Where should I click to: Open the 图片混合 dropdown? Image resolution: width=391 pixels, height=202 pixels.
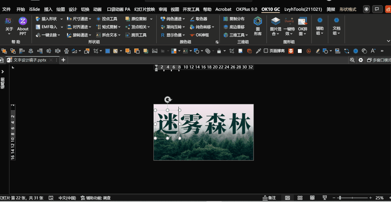click(x=276, y=27)
